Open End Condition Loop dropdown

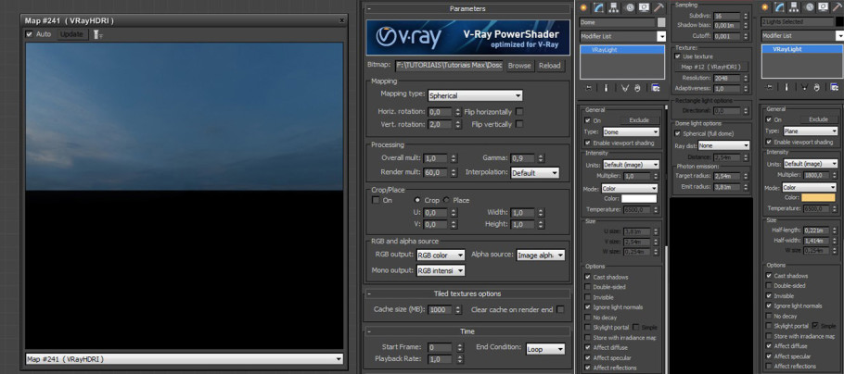(545, 349)
